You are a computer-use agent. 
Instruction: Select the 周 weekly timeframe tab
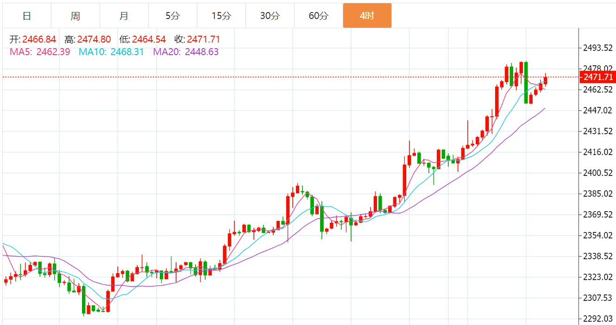pos(75,16)
